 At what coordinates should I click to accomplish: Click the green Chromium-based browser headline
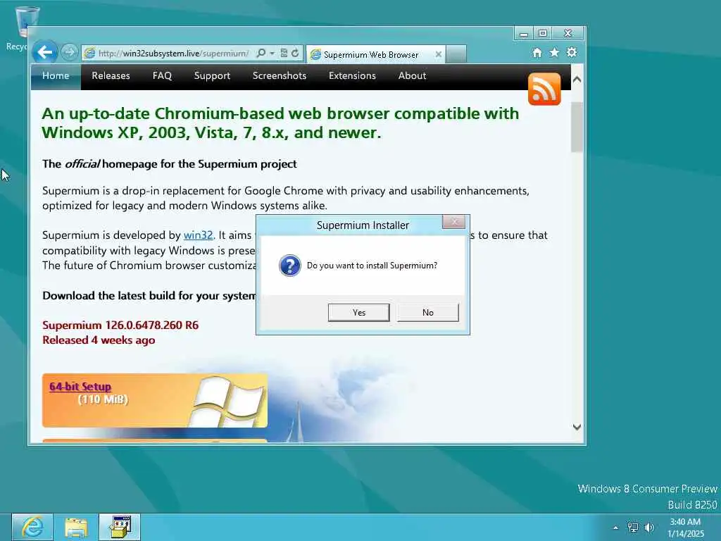point(280,123)
